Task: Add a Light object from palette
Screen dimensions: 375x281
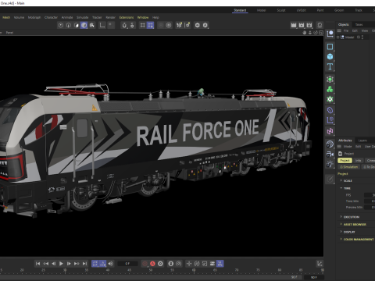Action: coord(330,164)
